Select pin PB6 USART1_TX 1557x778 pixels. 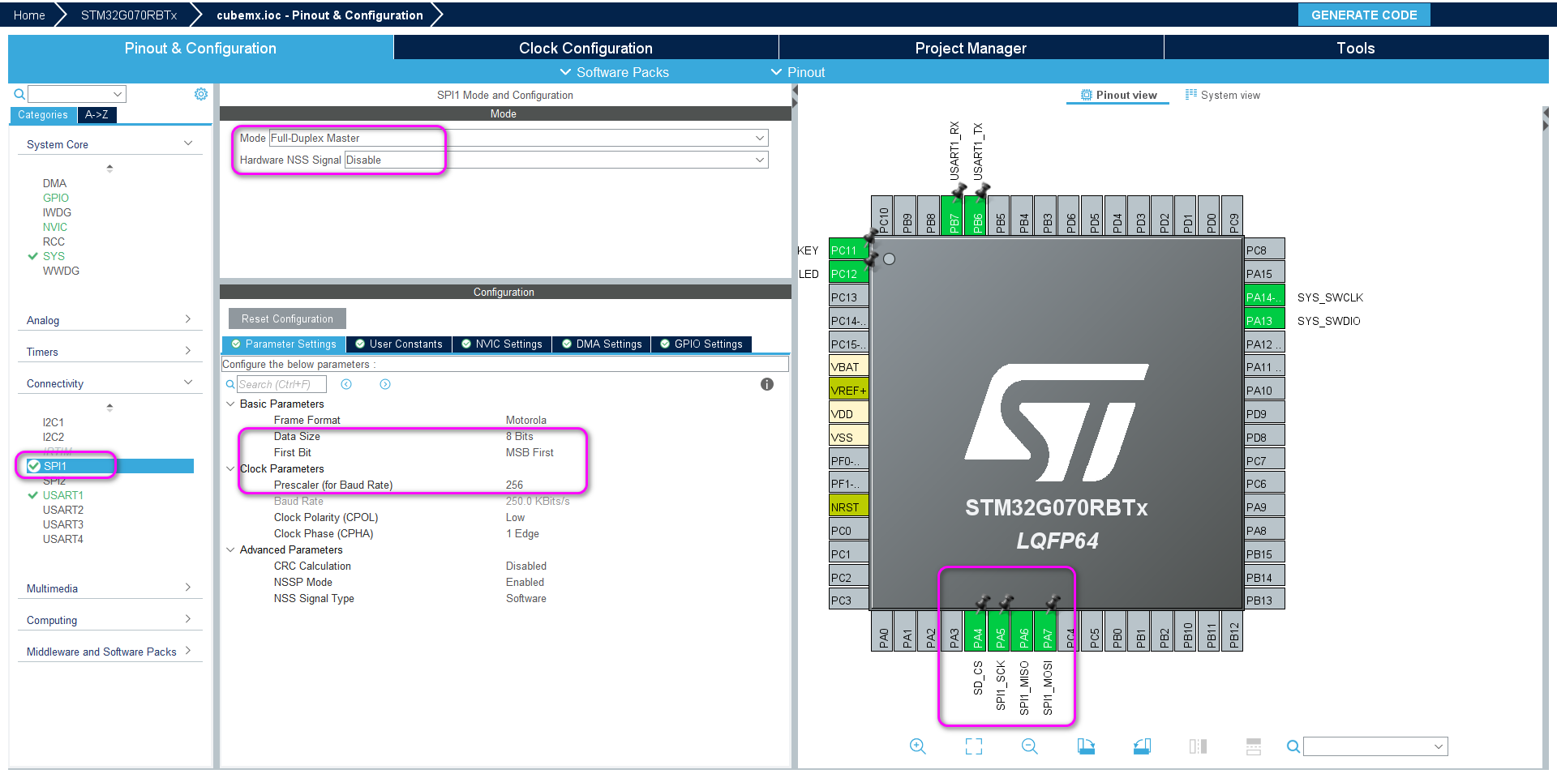pos(977,216)
